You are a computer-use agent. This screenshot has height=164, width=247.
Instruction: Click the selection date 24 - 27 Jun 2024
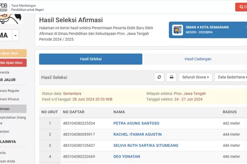(x=188, y=99)
